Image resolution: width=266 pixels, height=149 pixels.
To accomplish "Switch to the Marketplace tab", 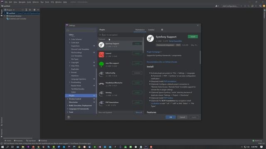I will pos(140,30).
